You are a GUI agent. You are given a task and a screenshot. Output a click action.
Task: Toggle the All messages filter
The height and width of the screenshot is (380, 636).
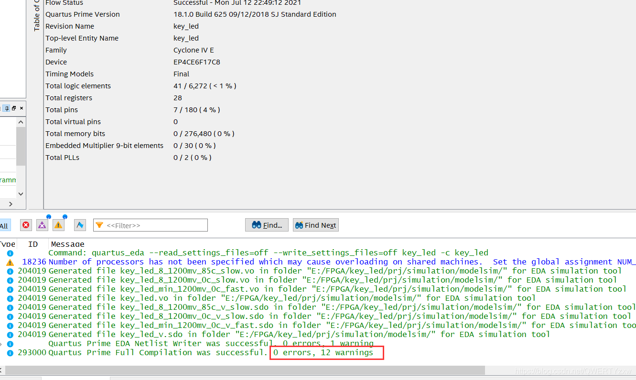click(x=4, y=226)
